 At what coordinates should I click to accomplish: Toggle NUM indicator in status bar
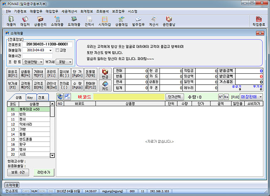click(x=34, y=191)
